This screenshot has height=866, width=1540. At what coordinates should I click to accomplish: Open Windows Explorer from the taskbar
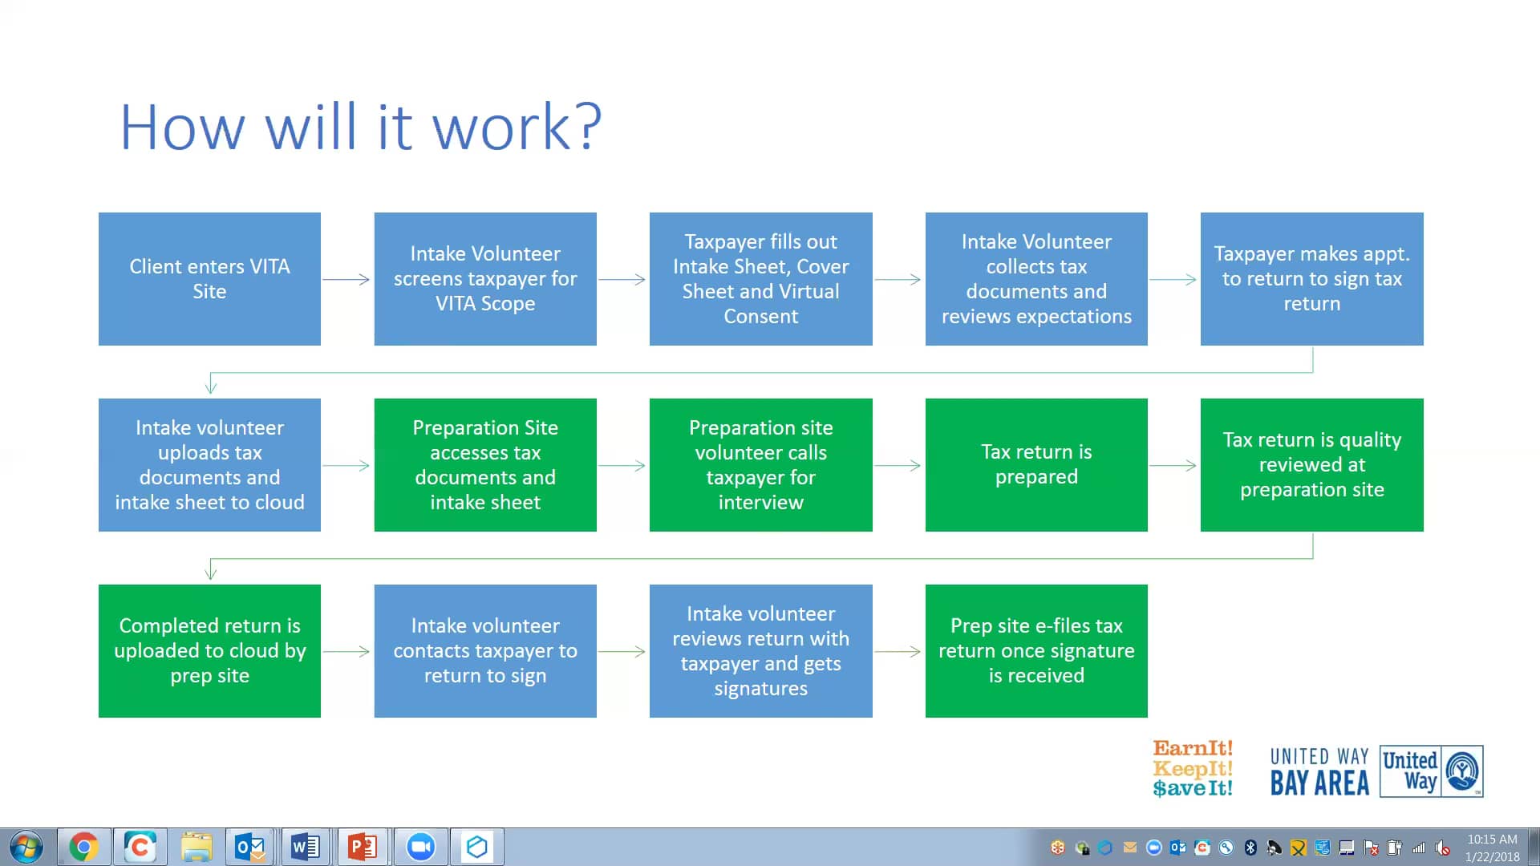197,847
